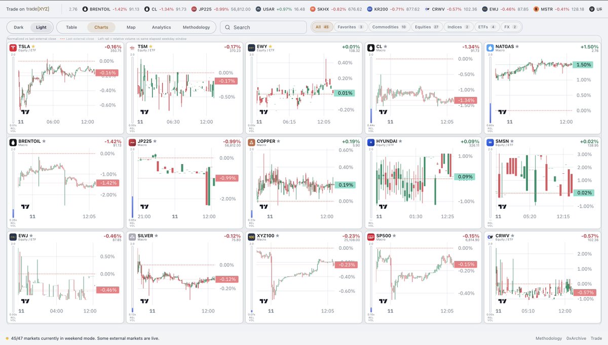Select the Charts view tab
This screenshot has width=608, height=345.
pyautogui.click(x=101, y=27)
